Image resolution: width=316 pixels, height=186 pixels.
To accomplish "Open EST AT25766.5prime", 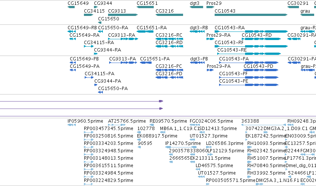I will pos(117,125).
